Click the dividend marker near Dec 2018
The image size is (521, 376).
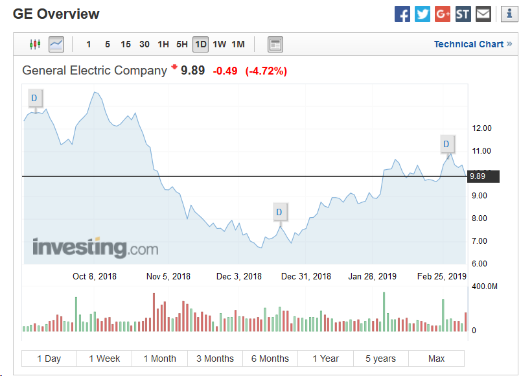tap(279, 212)
